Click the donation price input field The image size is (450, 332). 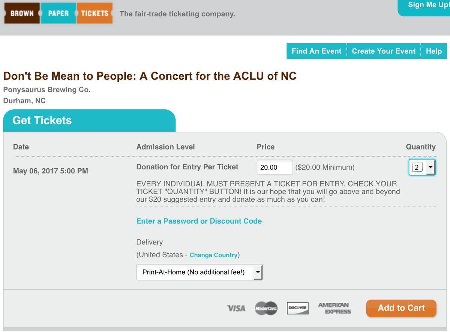[274, 167]
